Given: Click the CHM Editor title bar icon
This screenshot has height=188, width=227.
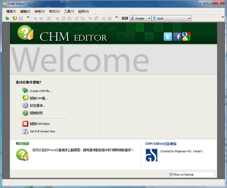Looking at the screenshot, I should coord(4,4).
